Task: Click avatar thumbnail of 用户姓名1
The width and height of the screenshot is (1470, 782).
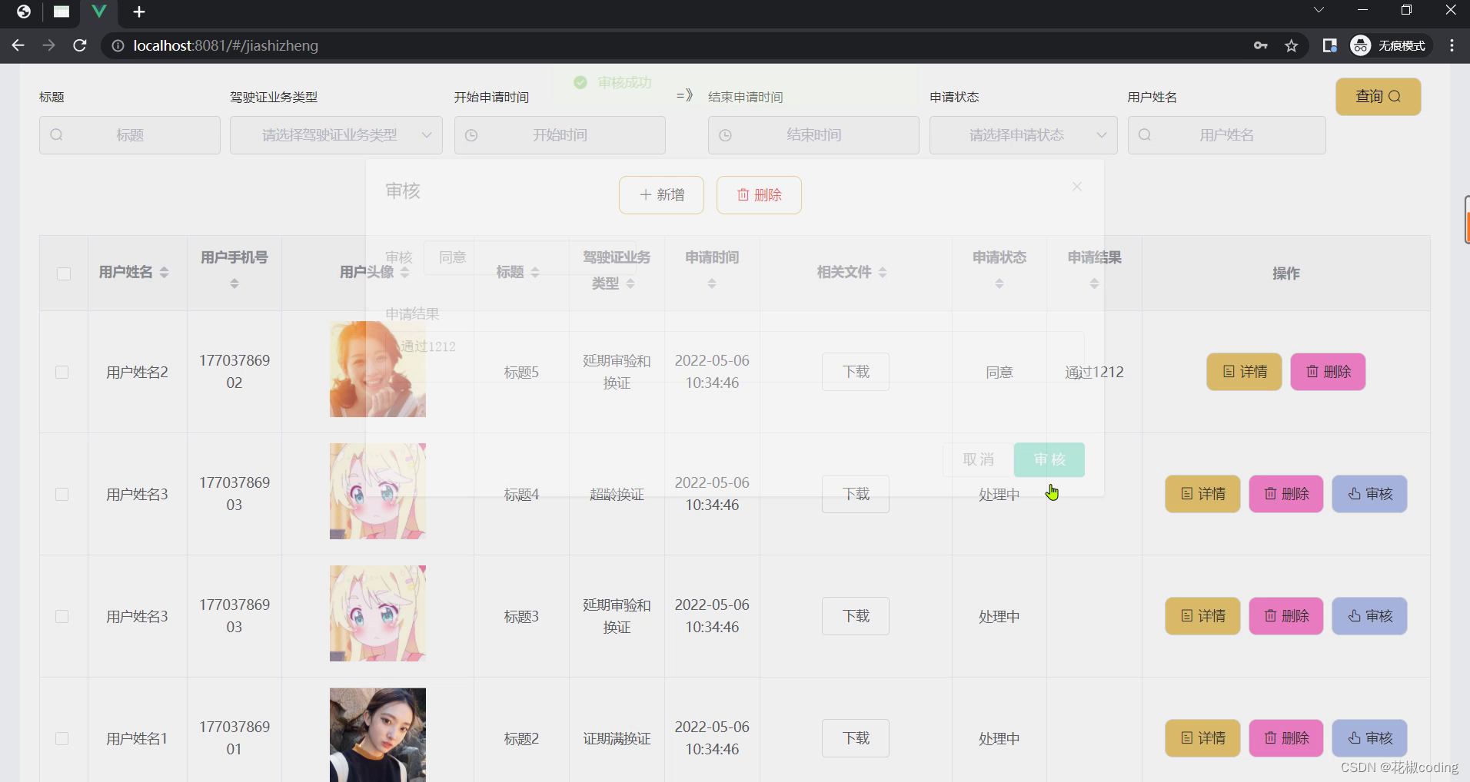Action: (x=377, y=735)
